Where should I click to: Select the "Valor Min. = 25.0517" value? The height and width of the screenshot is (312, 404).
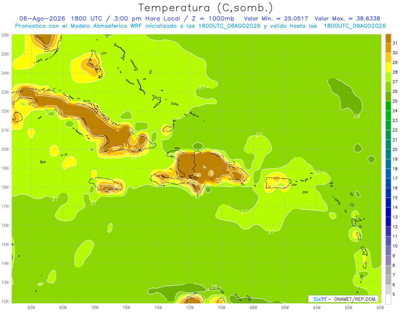tap(276, 19)
